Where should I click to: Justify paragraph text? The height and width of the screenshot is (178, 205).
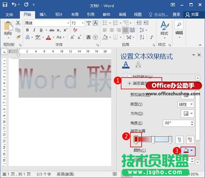tap(125, 30)
